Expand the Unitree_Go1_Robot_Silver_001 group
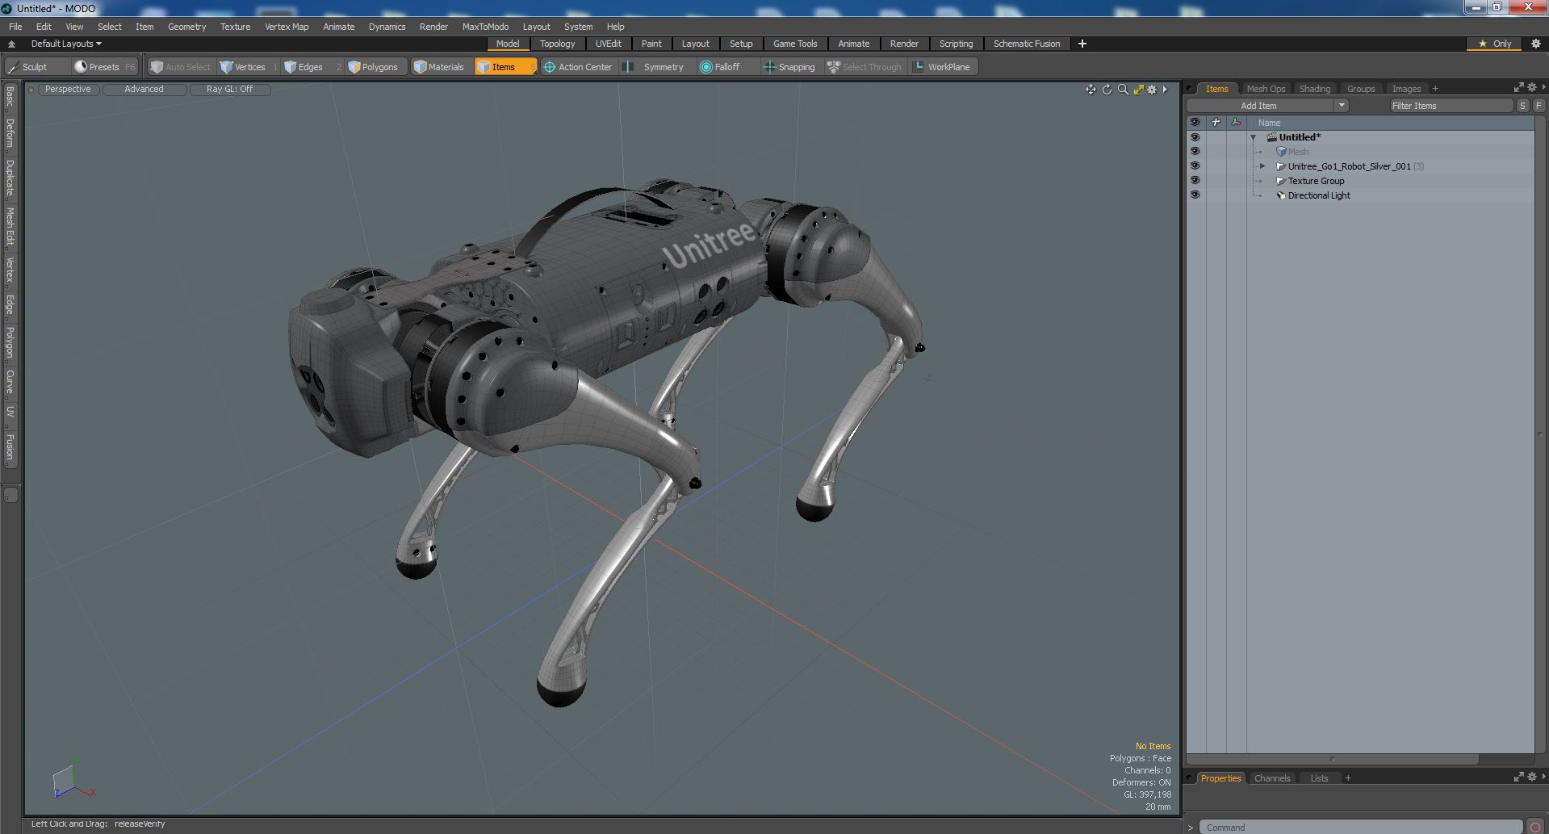The width and height of the screenshot is (1549, 834). point(1263,166)
